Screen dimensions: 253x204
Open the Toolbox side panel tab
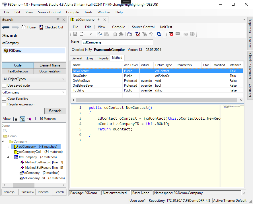coord(250,42)
